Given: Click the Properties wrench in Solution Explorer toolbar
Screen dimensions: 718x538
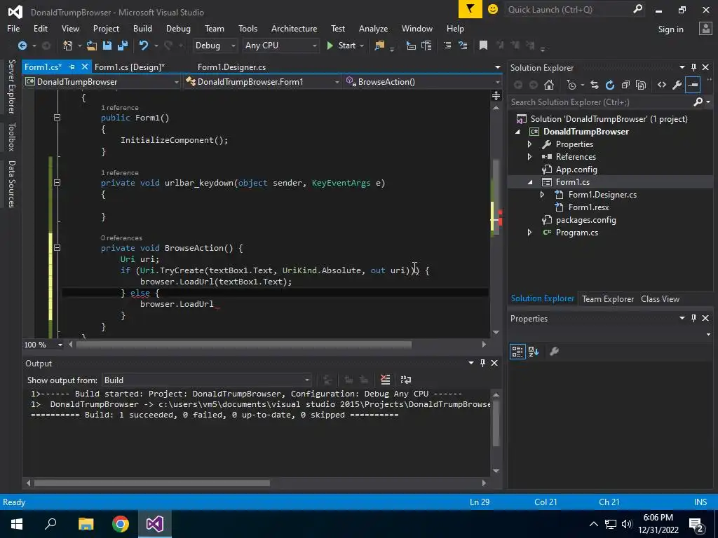Looking at the screenshot, I should pyautogui.click(x=677, y=85).
